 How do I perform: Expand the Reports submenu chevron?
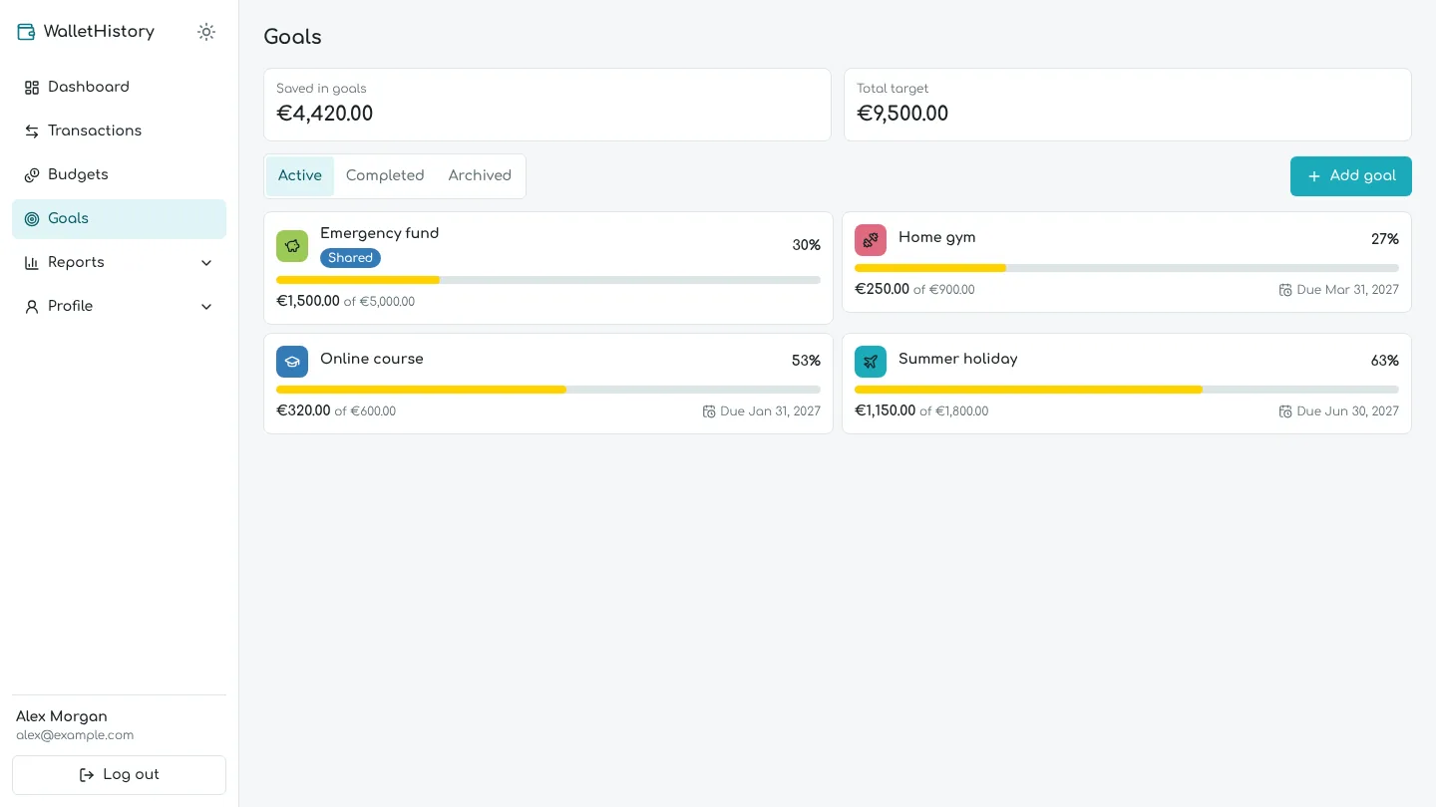(x=206, y=263)
